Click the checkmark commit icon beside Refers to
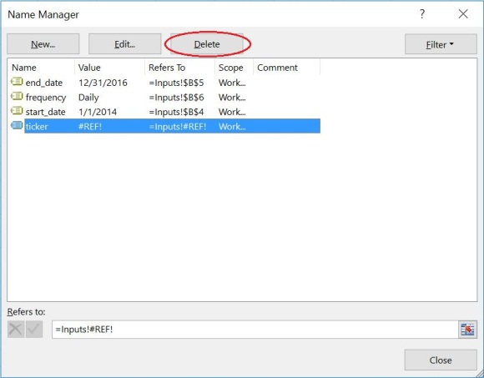 click(x=34, y=330)
